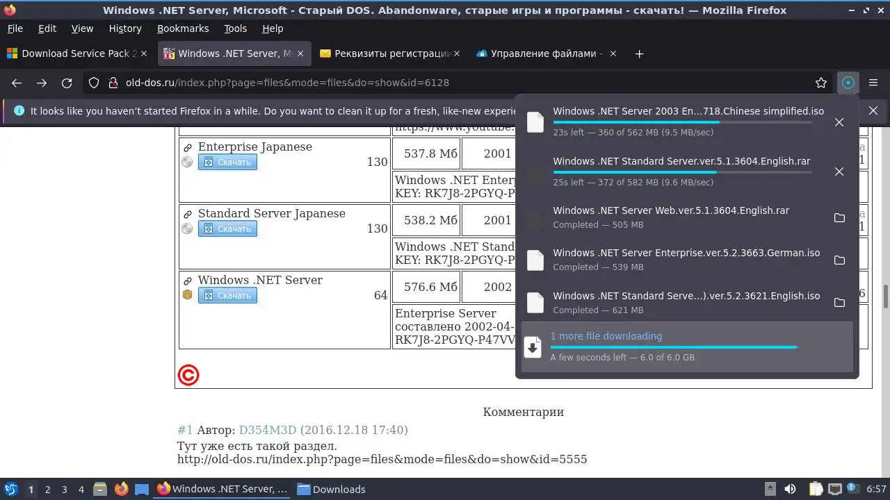Dismiss the Firefox refresh notification bar
Screen dimensions: 890x500
click(873, 110)
